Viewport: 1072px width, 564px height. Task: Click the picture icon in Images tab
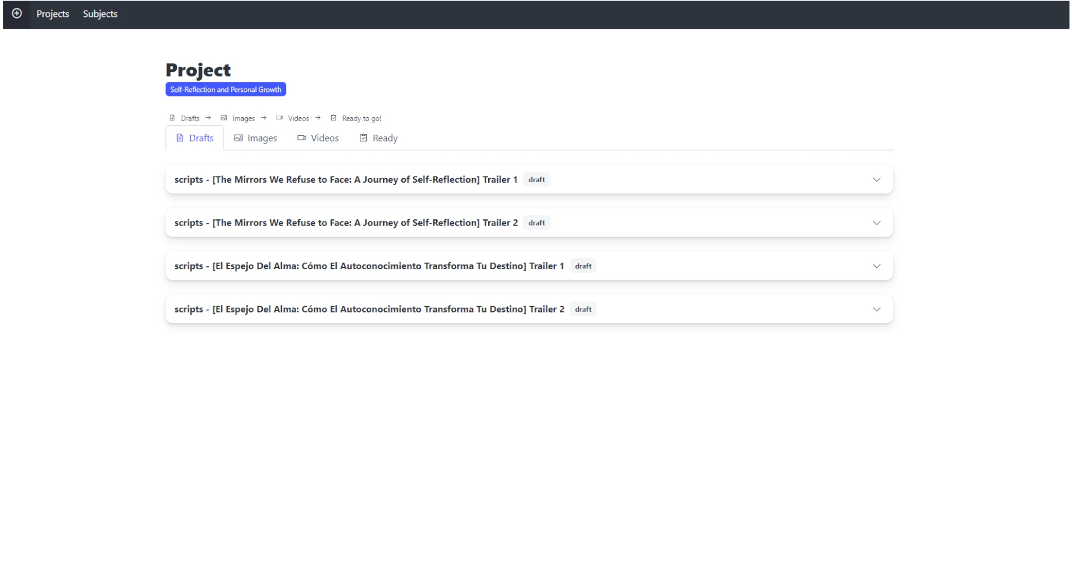point(238,138)
